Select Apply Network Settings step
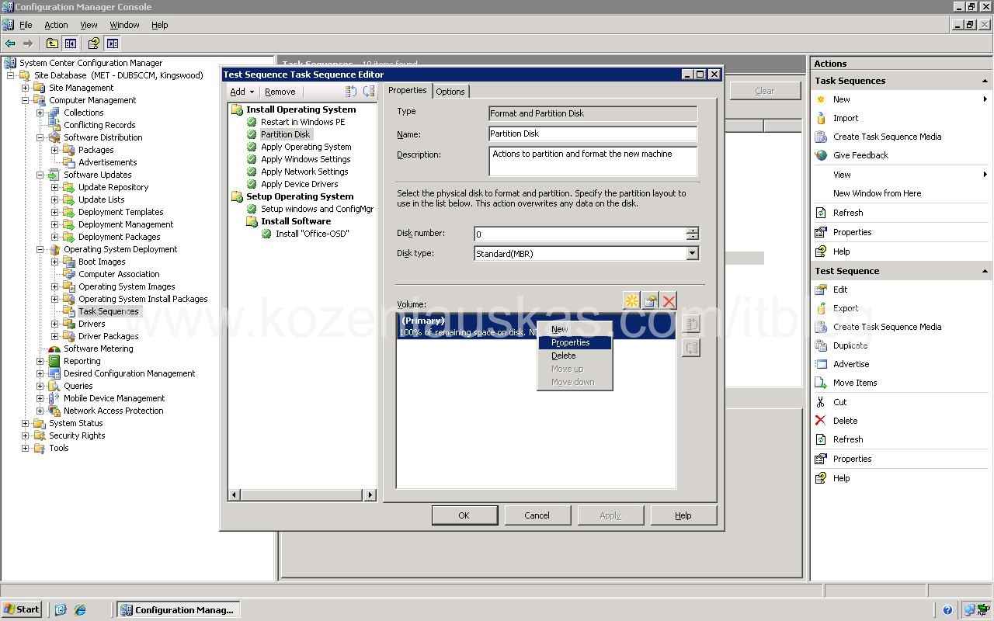Viewport: 994px width, 621px height. coord(304,172)
